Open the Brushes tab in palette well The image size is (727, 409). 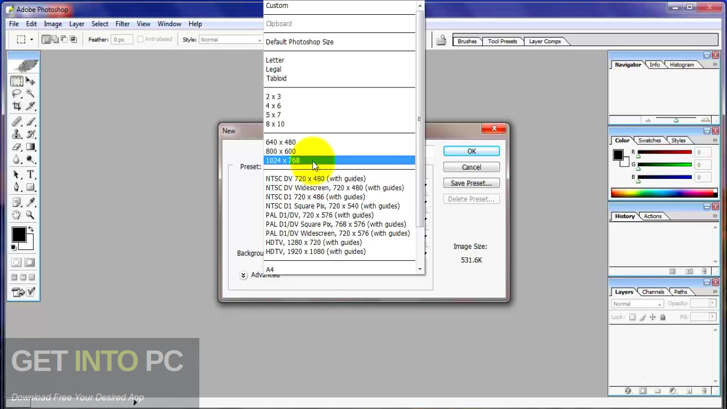467,41
